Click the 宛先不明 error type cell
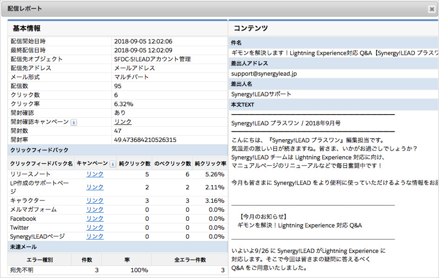The height and width of the screenshot is (278, 439). (21, 270)
